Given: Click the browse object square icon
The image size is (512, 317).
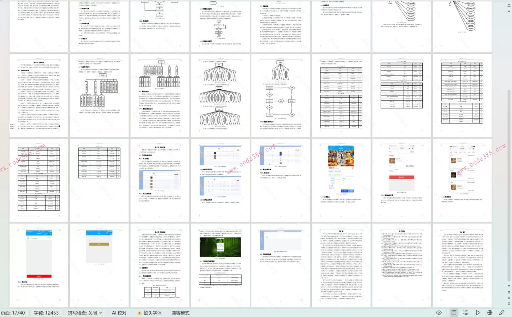Looking at the screenshot, I should [509, 298].
